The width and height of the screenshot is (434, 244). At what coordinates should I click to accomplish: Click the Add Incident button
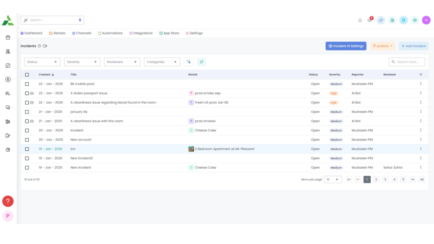(x=414, y=46)
